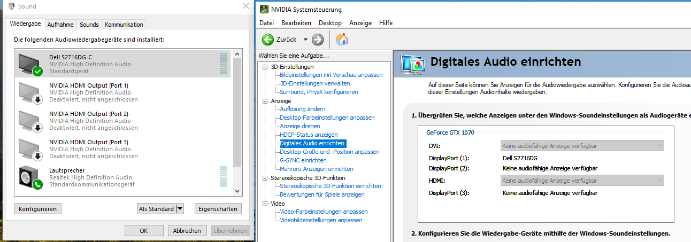The width and height of the screenshot is (691, 242).
Task: Click the scrollbar up arrow in device list
Action: tap(237, 53)
